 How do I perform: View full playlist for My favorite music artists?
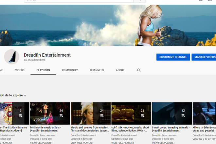click(x=41, y=143)
